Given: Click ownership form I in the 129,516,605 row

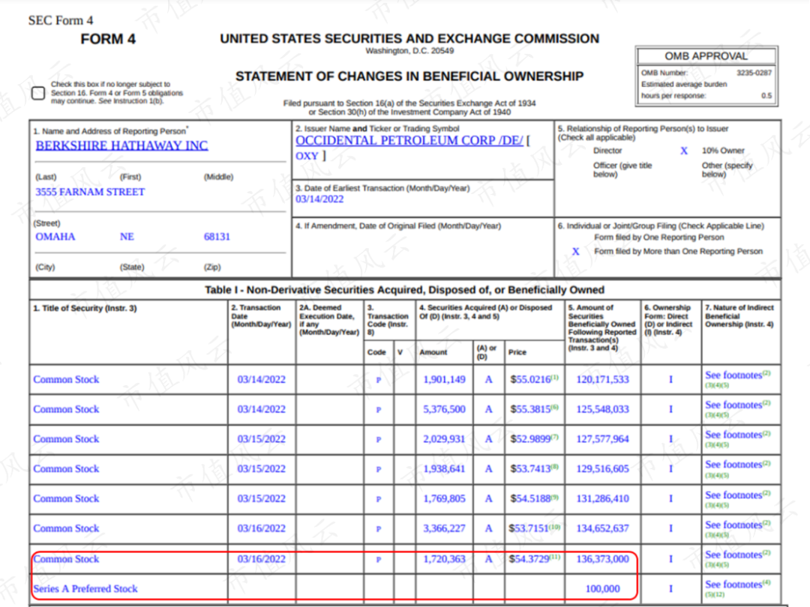Looking at the screenshot, I should pyautogui.click(x=670, y=468).
